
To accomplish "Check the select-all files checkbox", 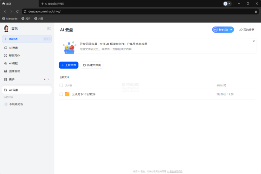I will (x=61, y=85).
